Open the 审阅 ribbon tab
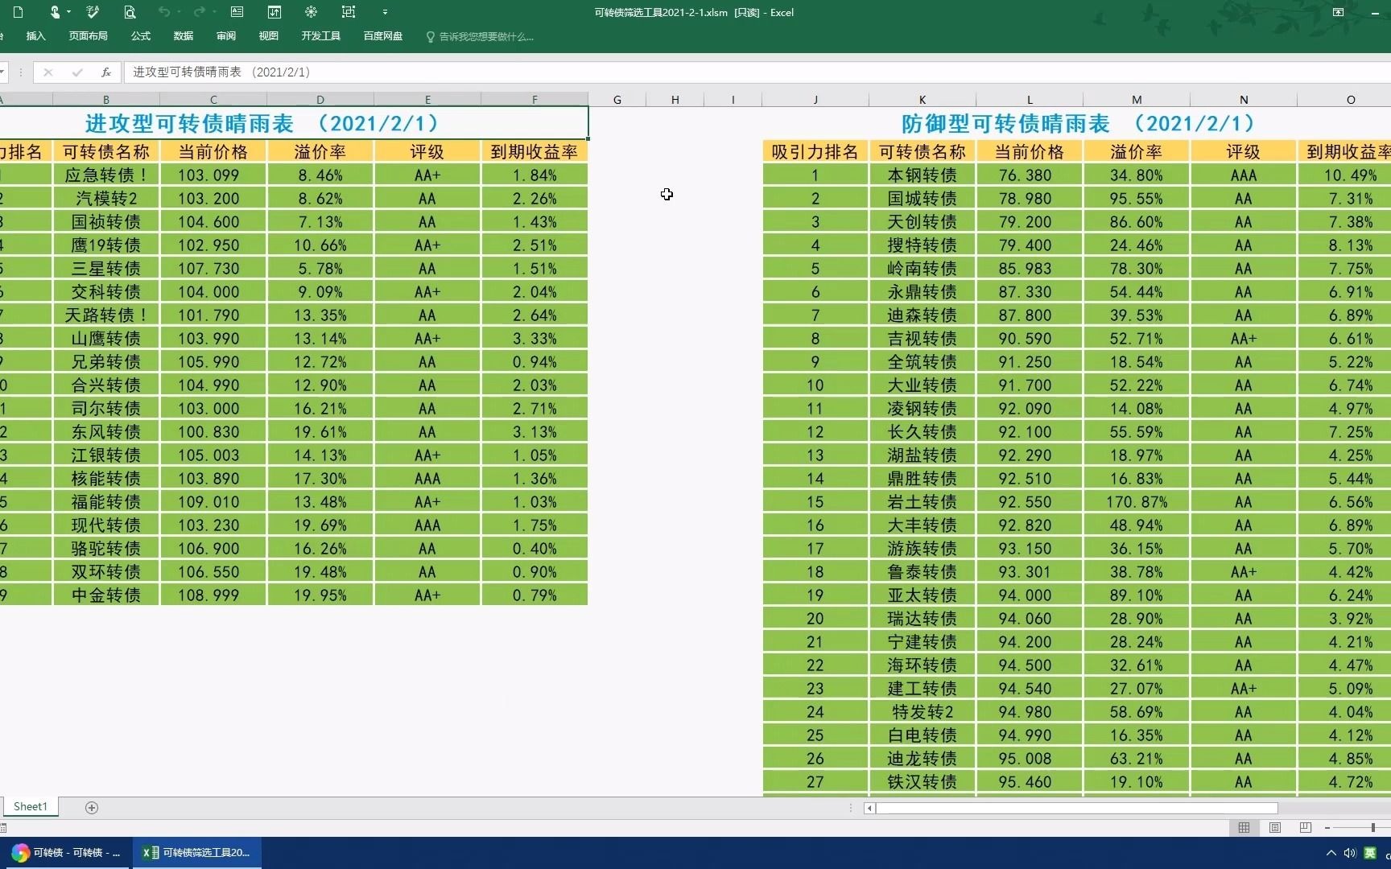Image resolution: width=1391 pixels, height=869 pixels. (x=226, y=36)
